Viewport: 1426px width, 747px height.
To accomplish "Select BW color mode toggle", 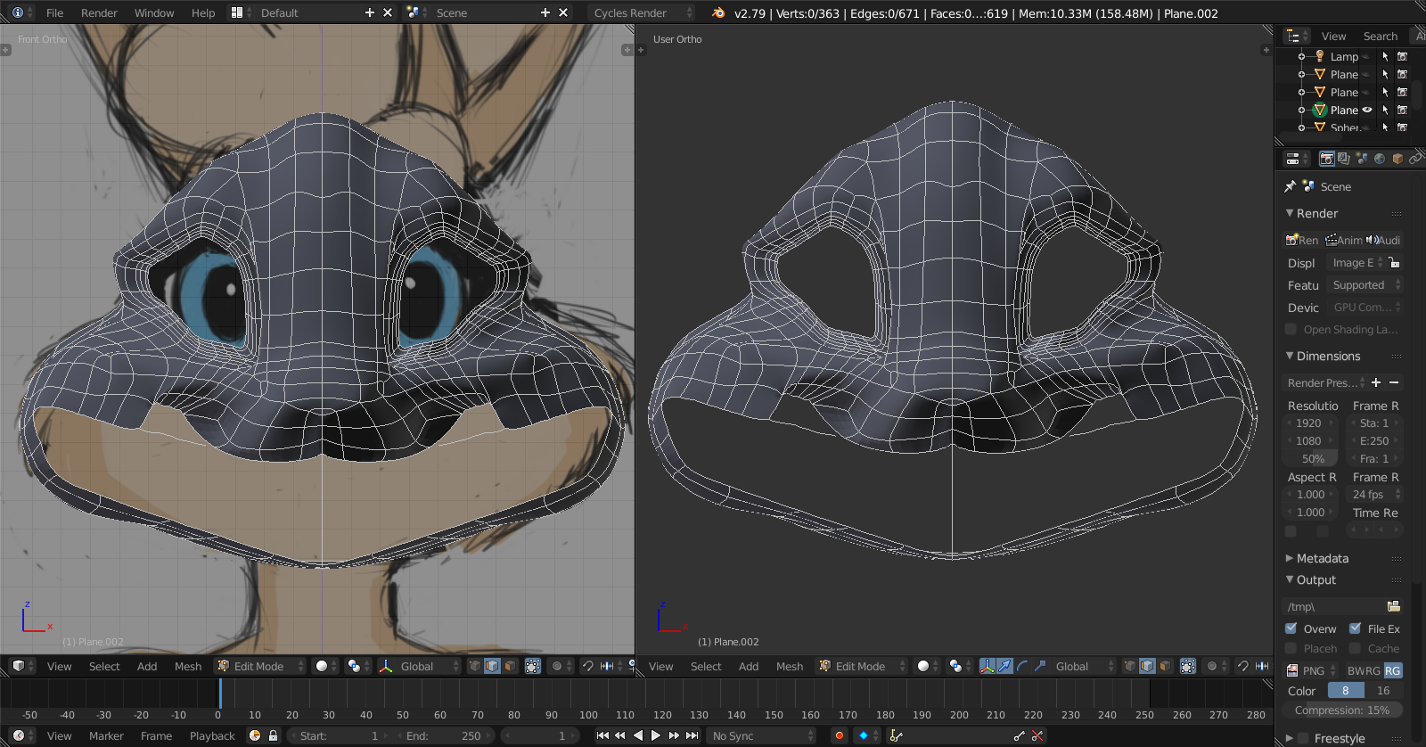I will (1355, 670).
